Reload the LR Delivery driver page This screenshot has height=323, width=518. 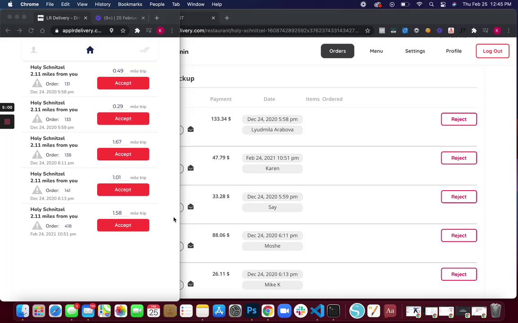tap(31, 31)
